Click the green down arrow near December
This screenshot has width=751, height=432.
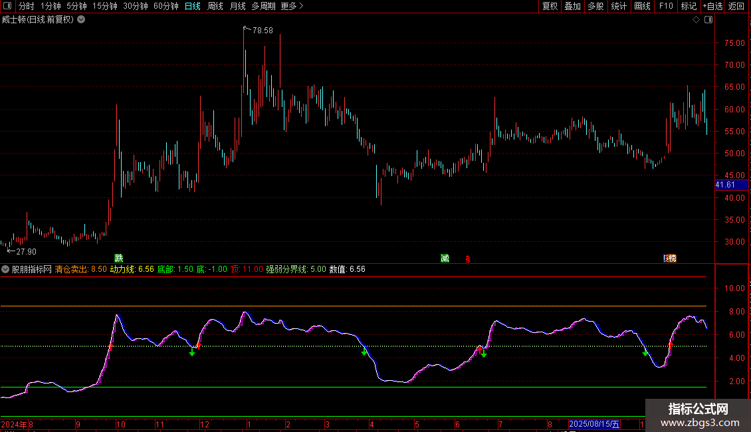pos(192,352)
